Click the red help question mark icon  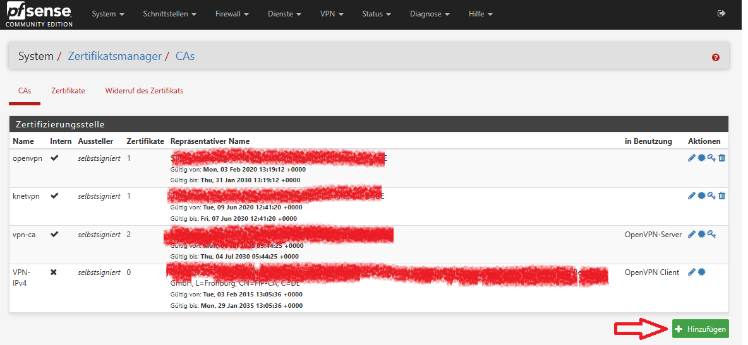click(x=716, y=57)
